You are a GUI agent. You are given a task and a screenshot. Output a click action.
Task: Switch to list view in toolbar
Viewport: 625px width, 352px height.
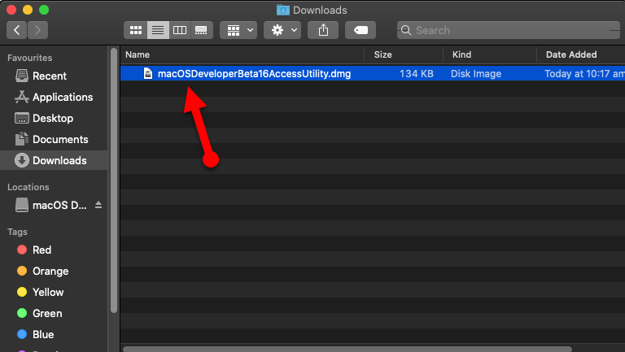(158, 30)
